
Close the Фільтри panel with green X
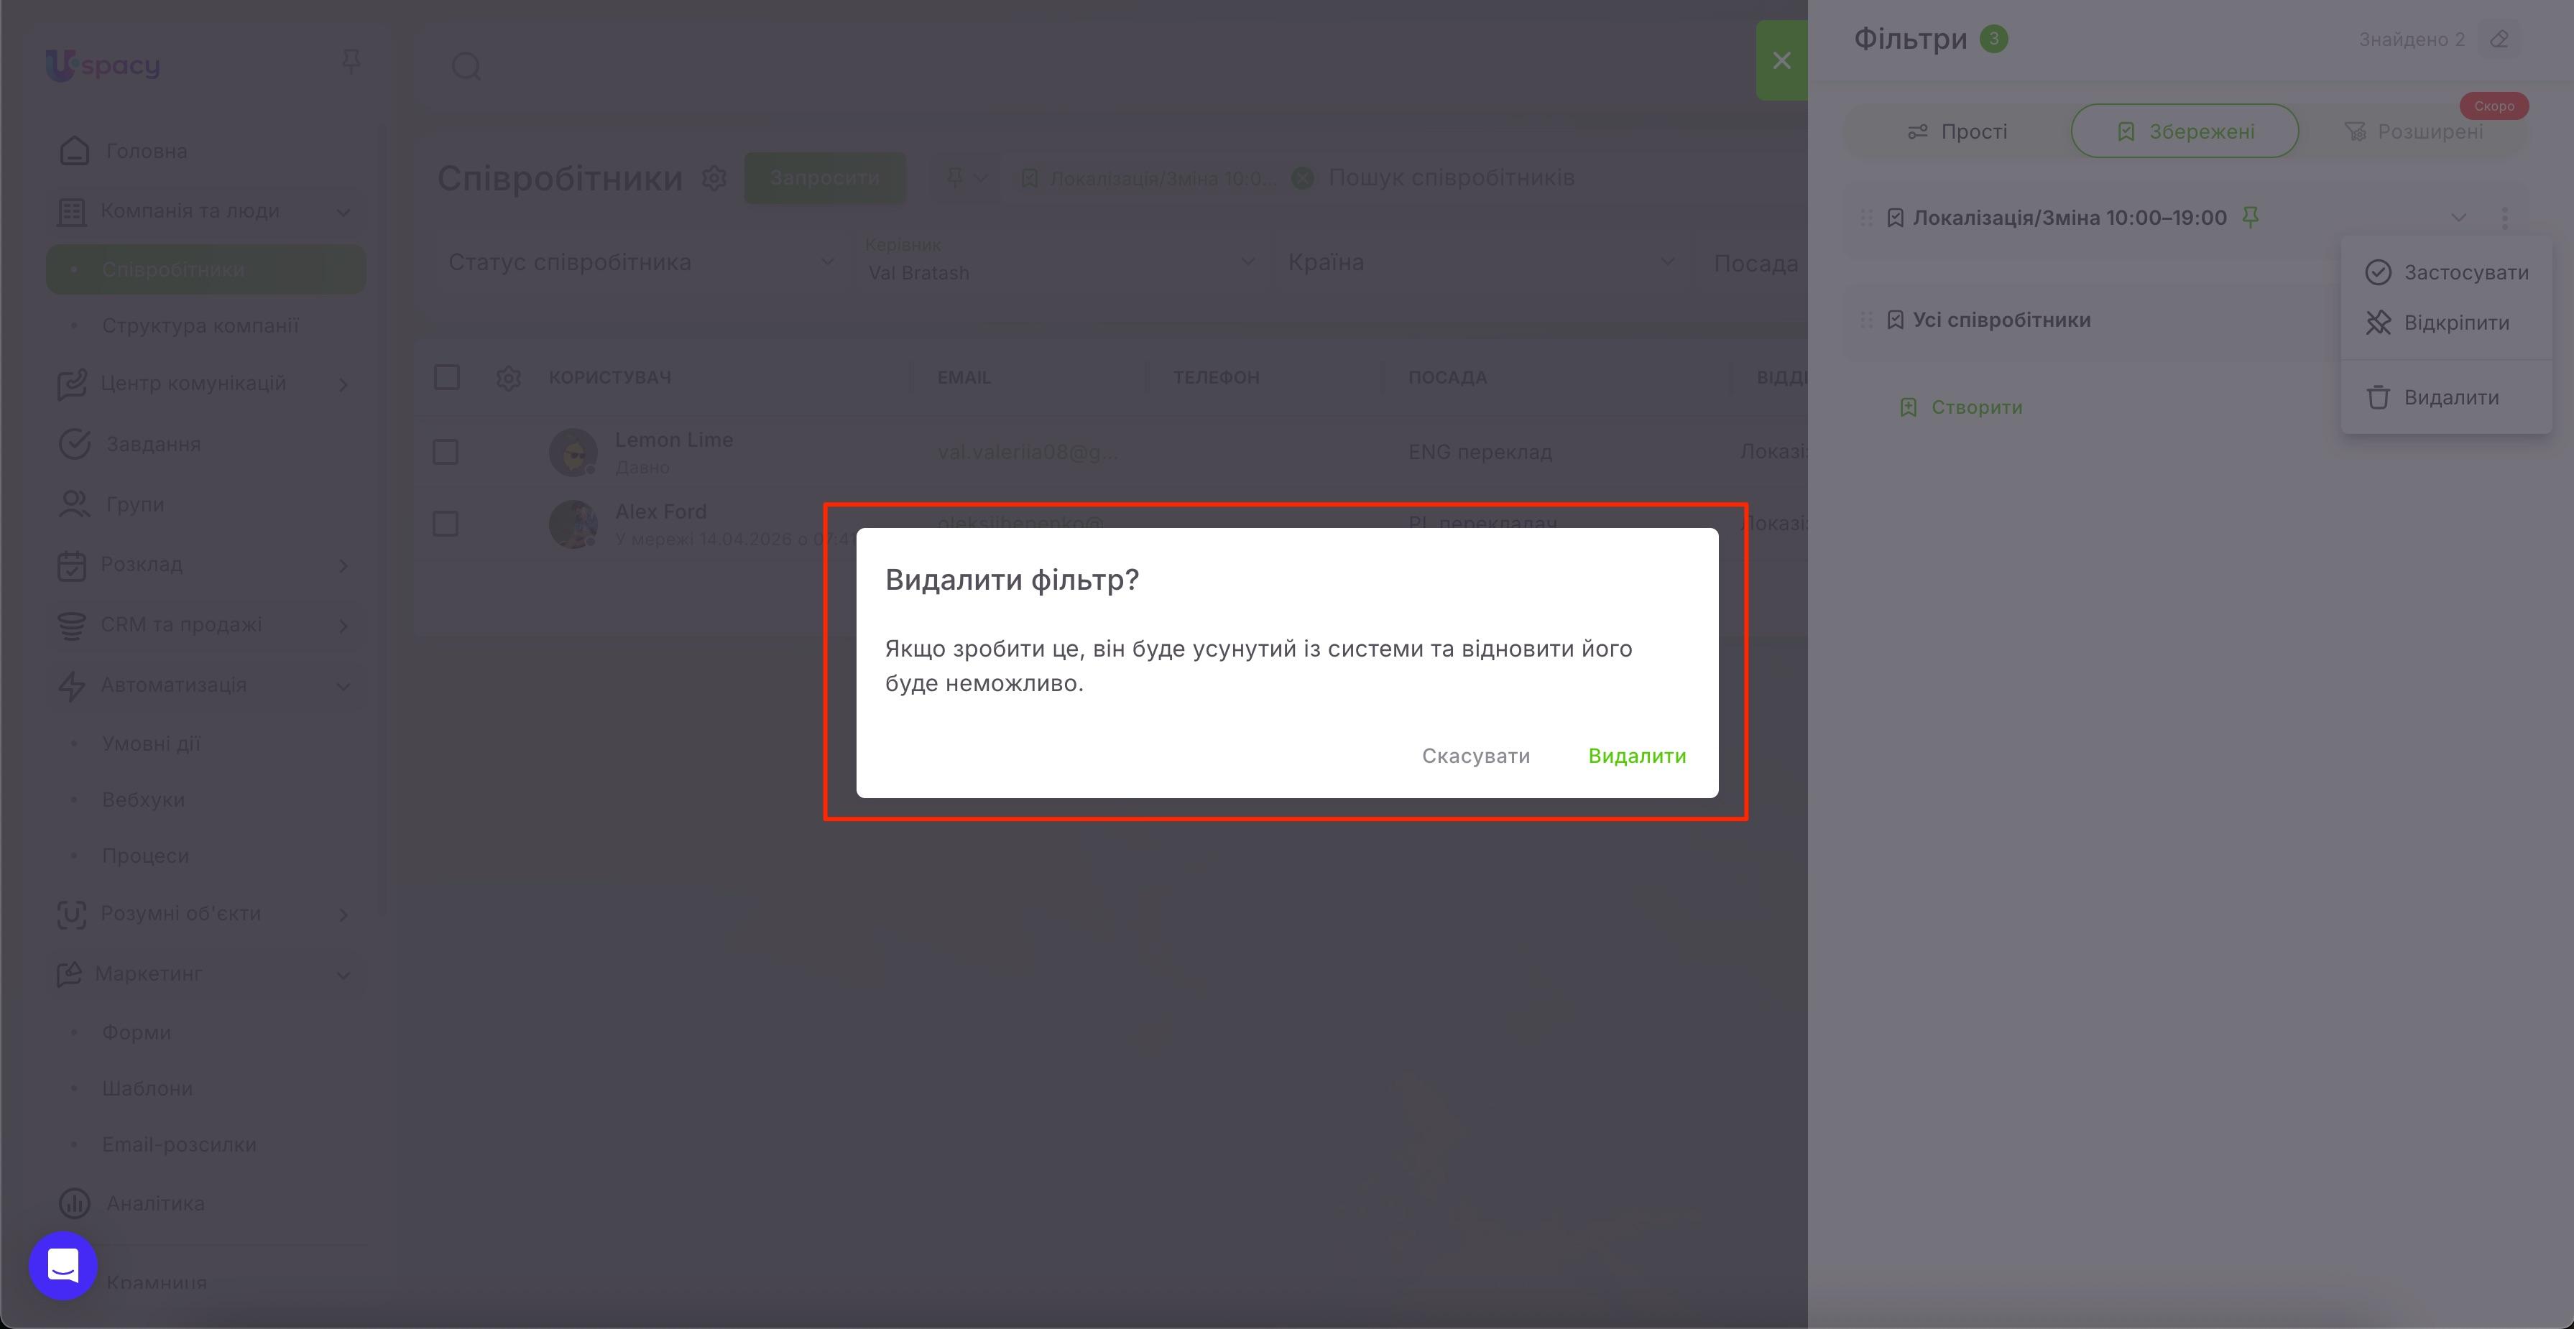pos(1781,60)
